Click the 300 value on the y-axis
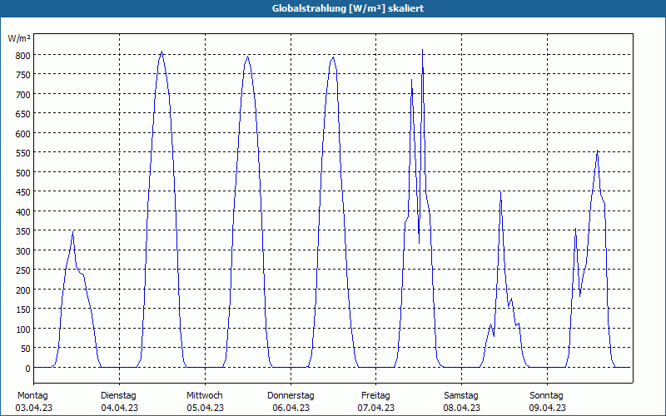 23,251
